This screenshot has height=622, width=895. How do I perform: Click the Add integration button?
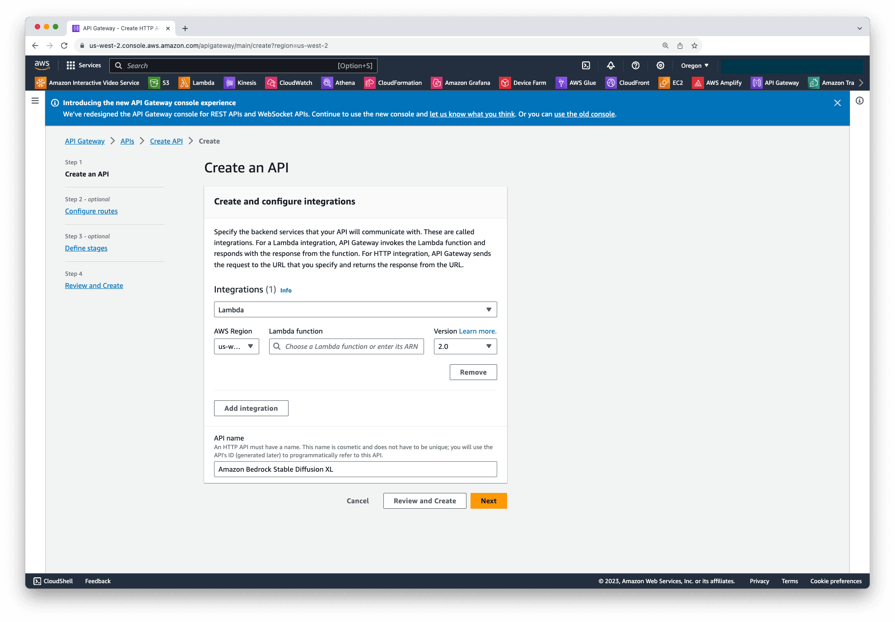pos(251,408)
